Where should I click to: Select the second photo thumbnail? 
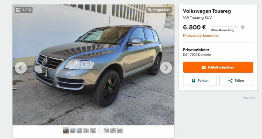click(72, 131)
